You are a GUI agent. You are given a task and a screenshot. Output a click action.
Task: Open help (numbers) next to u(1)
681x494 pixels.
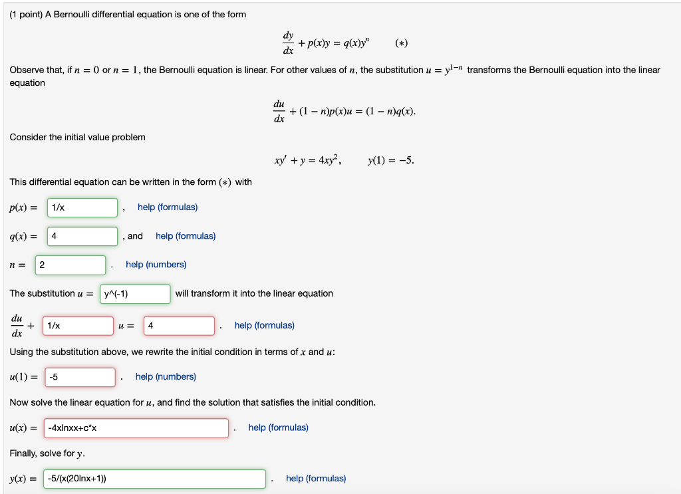pos(165,376)
